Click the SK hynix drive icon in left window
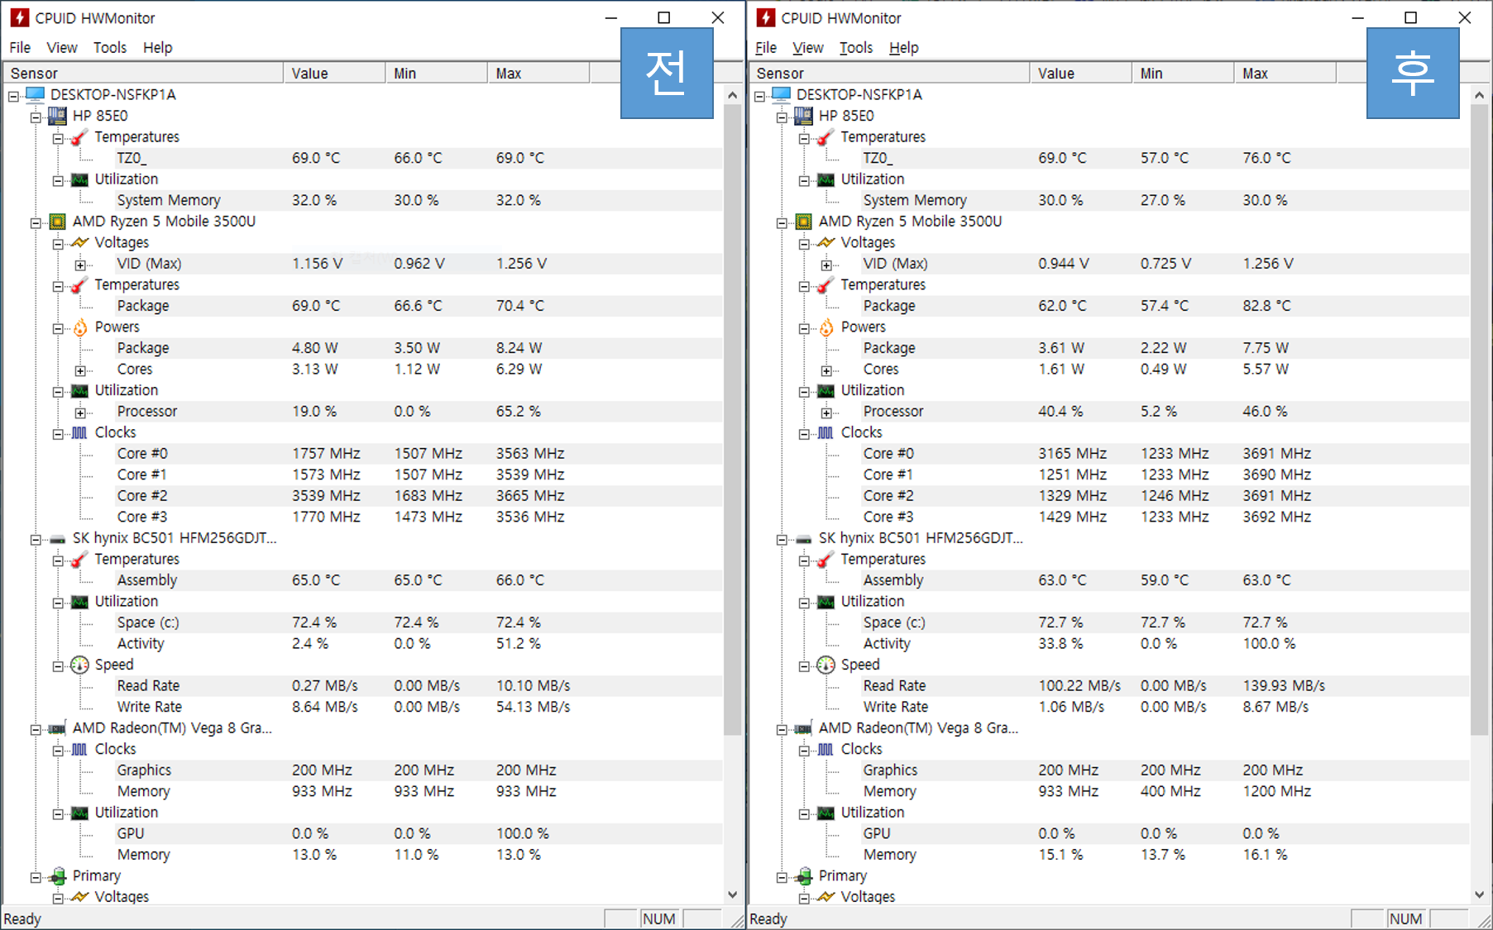 [57, 539]
